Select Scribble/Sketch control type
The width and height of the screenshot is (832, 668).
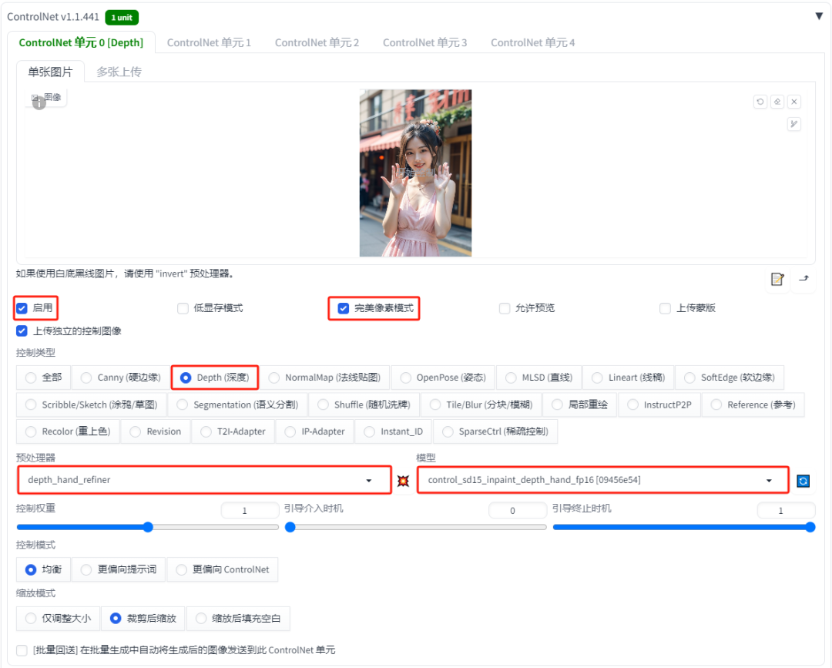(x=91, y=404)
